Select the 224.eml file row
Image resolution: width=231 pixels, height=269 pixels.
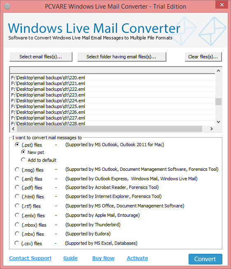(x=112, y=101)
